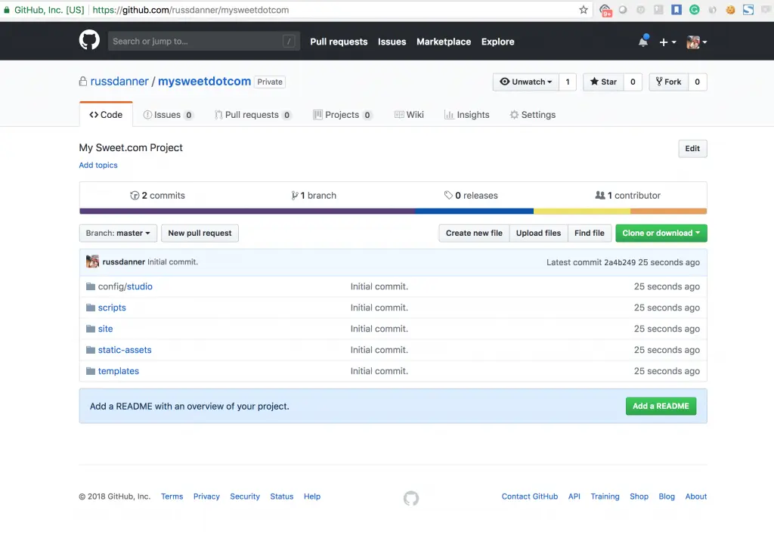This screenshot has width=774, height=535.
Task: Expand the Branch: master dropdown
Action: tap(118, 233)
